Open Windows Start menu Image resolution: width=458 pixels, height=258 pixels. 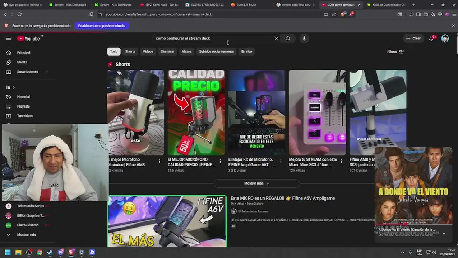[8, 252]
